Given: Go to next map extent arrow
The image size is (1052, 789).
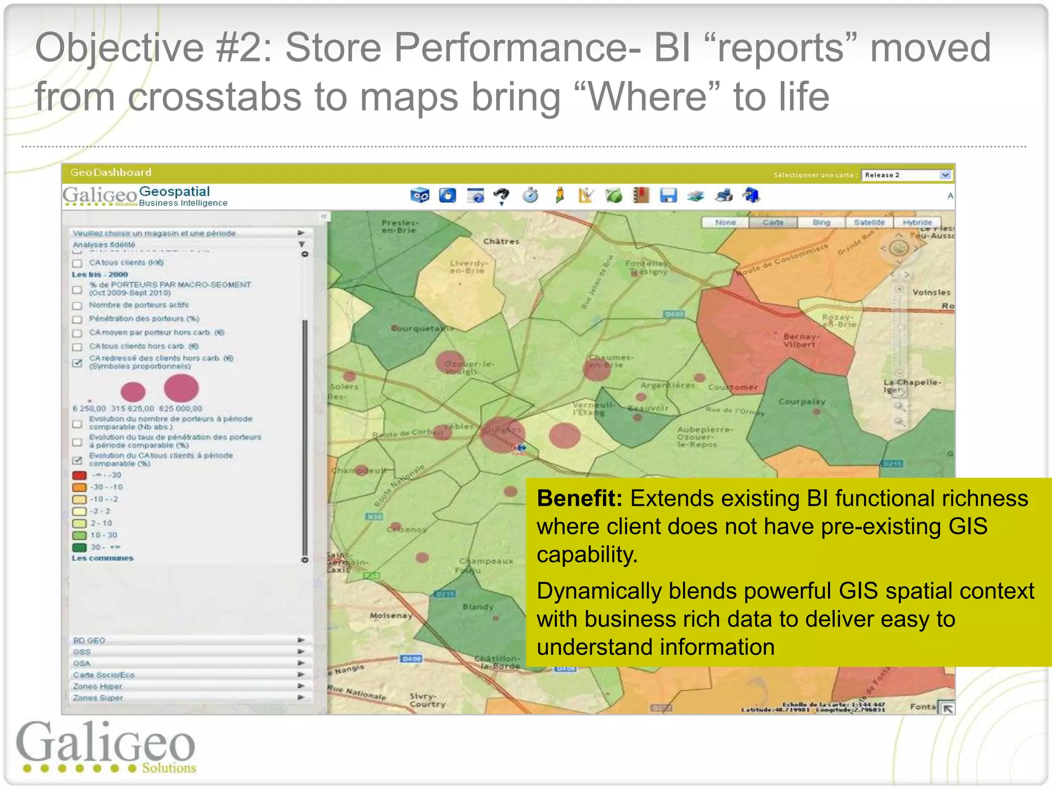Looking at the screenshot, I should 907,275.
